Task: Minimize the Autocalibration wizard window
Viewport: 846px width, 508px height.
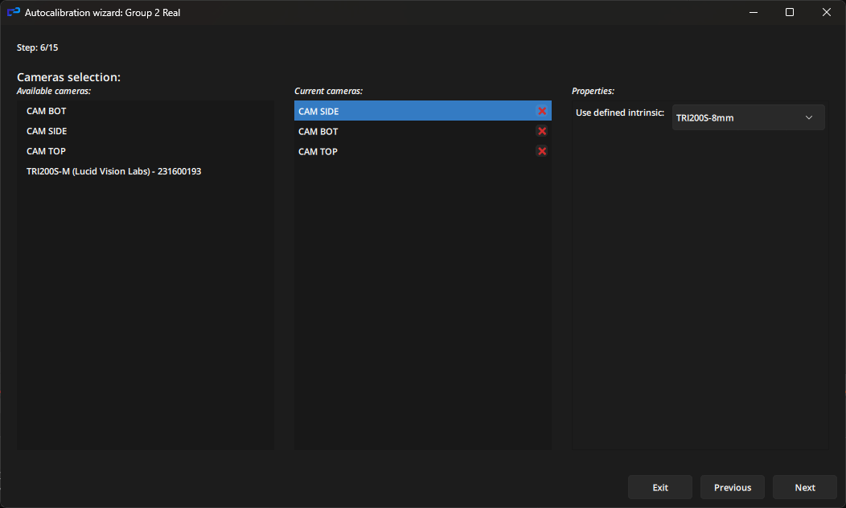Action: point(754,12)
